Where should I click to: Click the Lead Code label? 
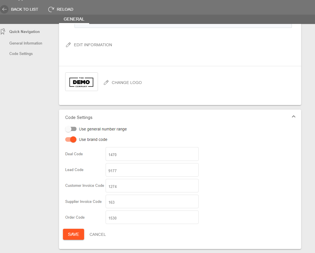coord(74,170)
